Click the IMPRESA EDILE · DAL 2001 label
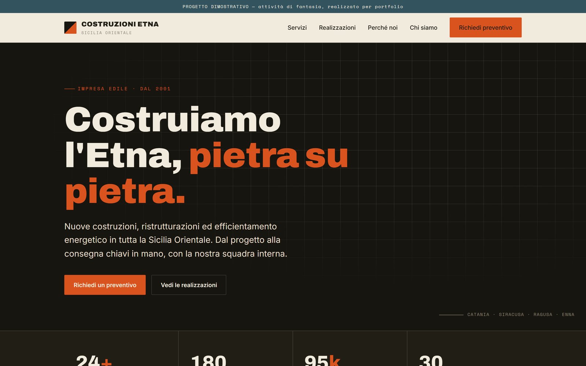 tap(124, 89)
